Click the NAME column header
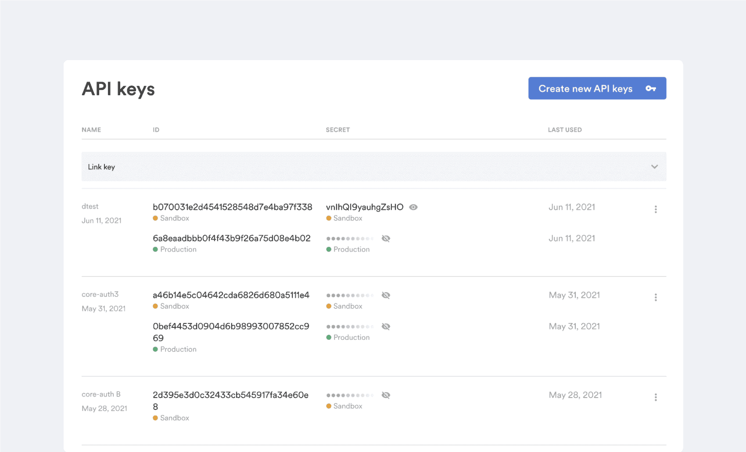Screen dimensions: 746x452 point(91,129)
